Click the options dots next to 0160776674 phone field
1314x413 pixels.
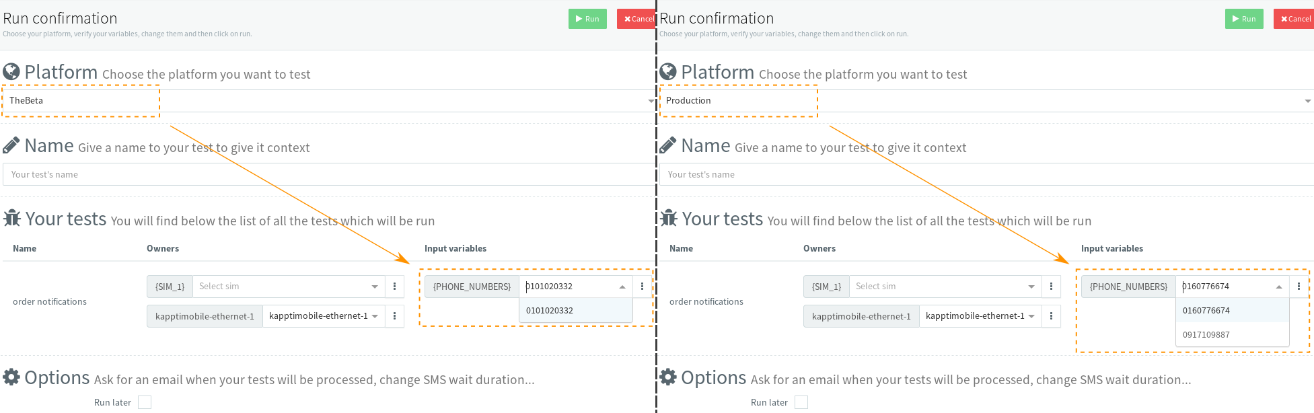click(1299, 287)
